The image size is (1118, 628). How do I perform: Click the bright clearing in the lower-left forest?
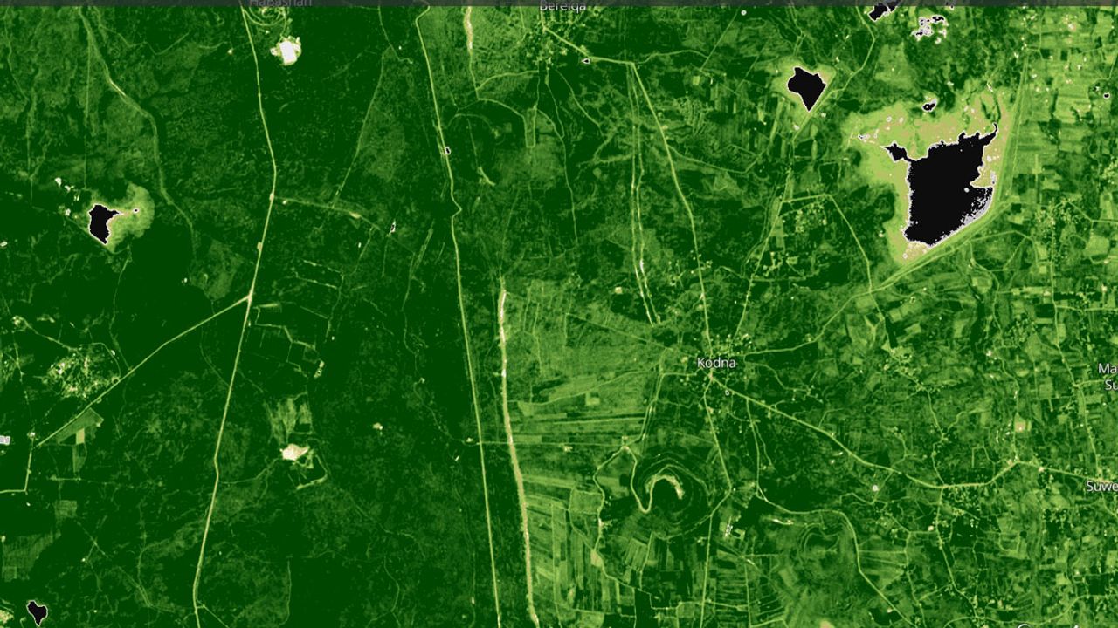(294, 452)
